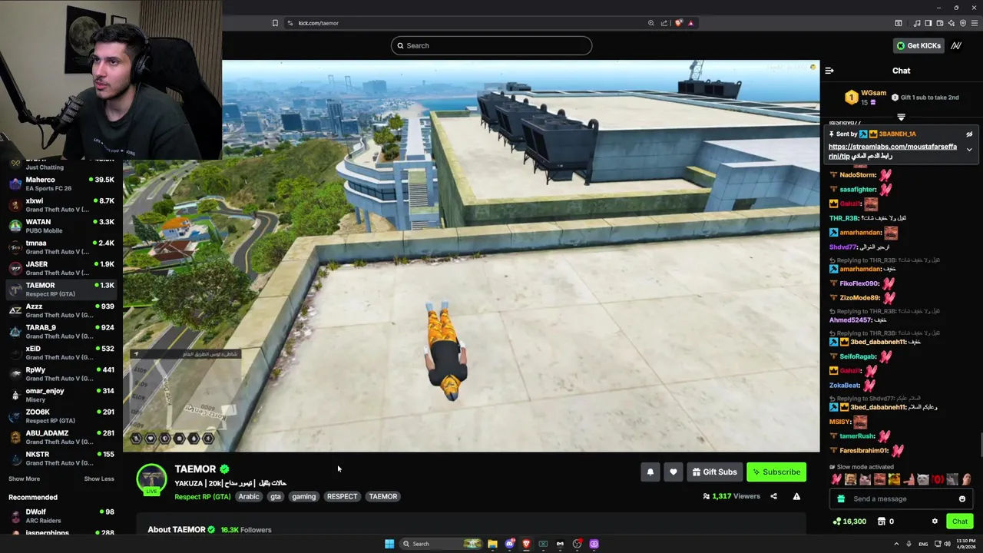Send message with green Chat button
The image size is (983, 553).
point(960,522)
